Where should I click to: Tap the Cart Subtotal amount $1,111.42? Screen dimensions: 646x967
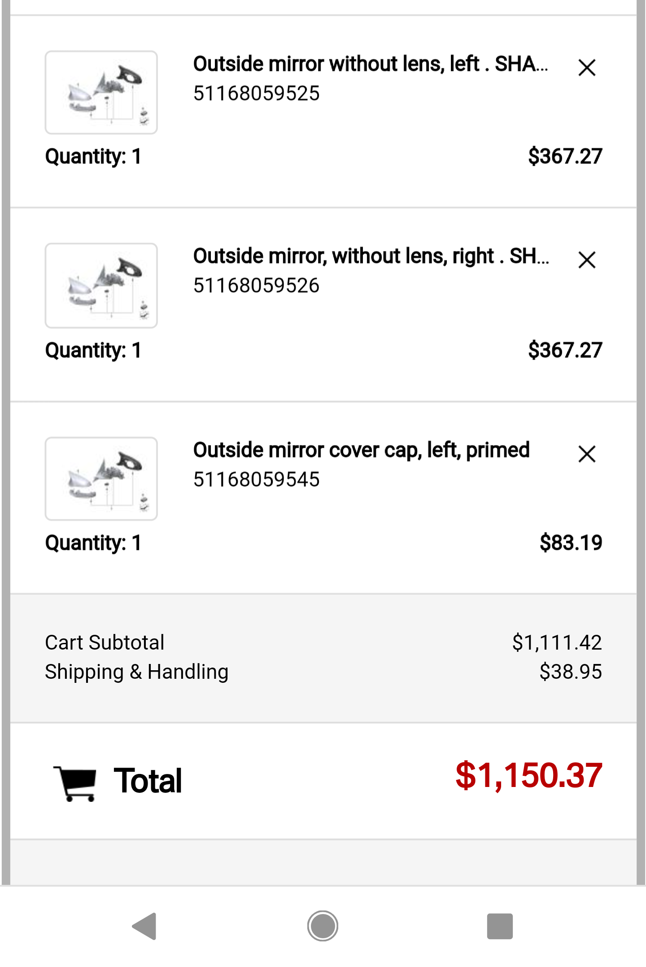point(557,642)
